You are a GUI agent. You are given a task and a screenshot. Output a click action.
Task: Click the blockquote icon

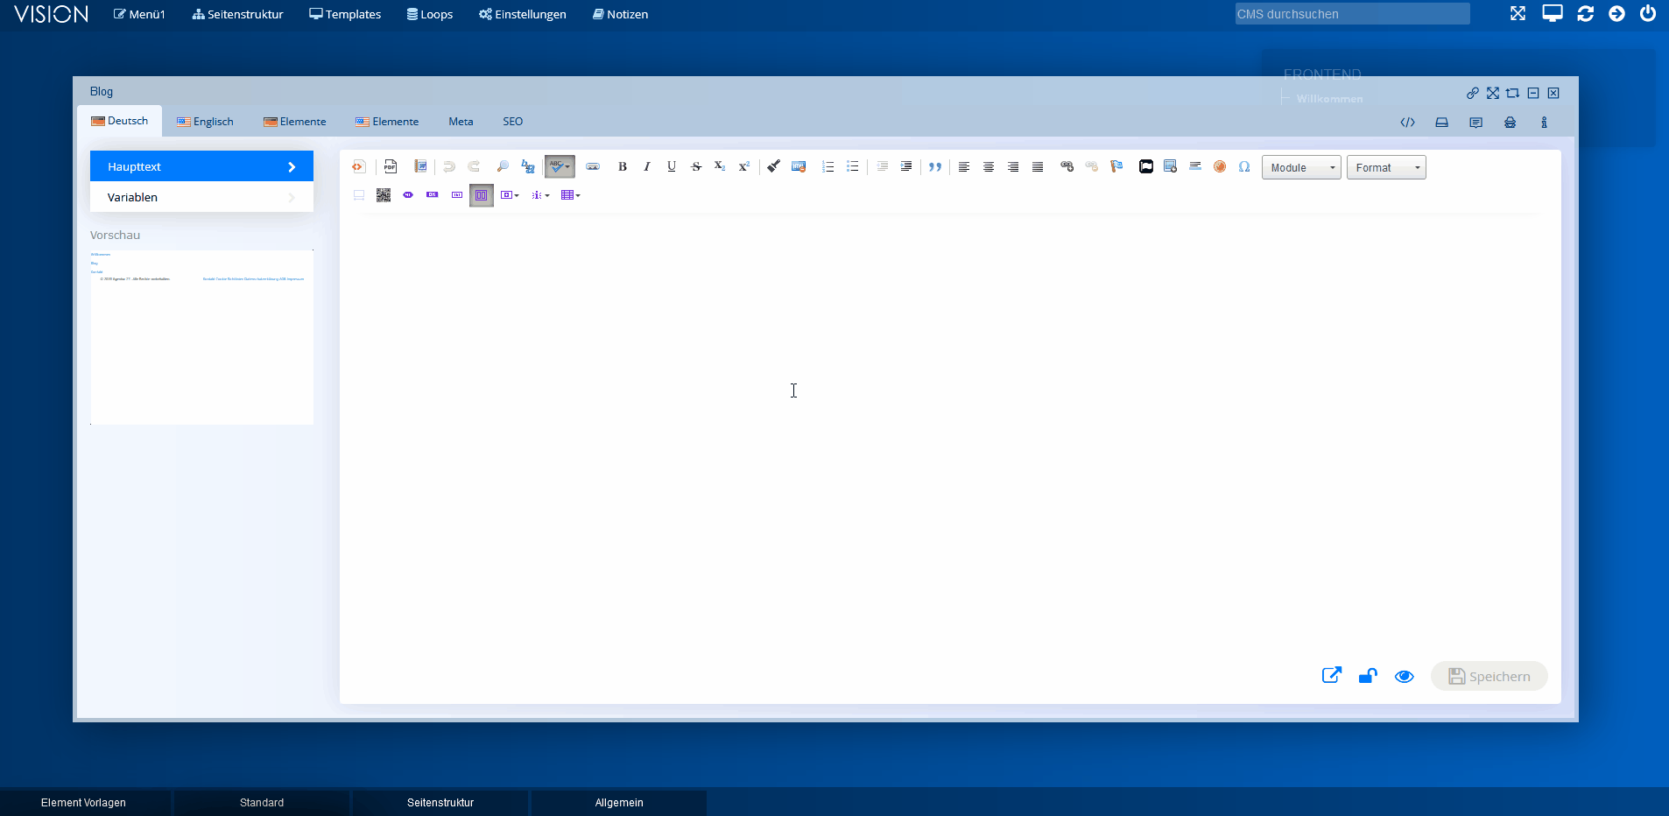(x=935, y=166)
